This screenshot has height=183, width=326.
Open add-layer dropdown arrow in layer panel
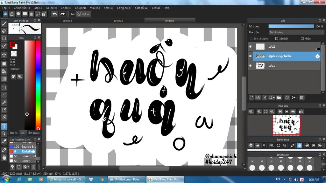coord(272,98)
